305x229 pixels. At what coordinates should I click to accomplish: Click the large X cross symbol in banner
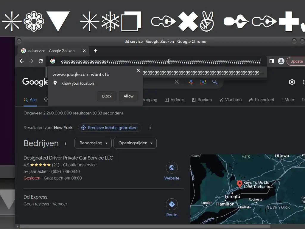(x=188, y=21)
